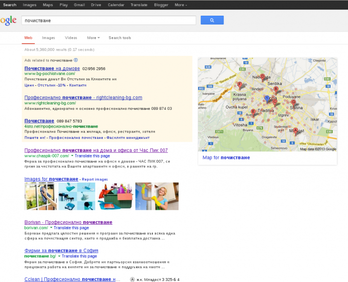Open the More dropdown in the top black bar
Screen dimensions: 348x282
tap(181, 5)
